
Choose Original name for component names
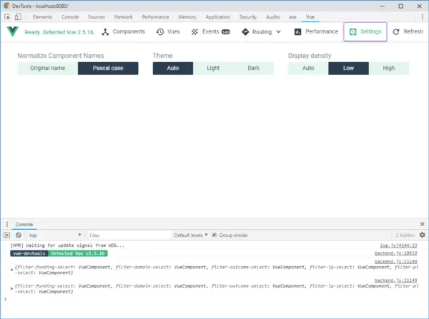click(x=48, y=68)
